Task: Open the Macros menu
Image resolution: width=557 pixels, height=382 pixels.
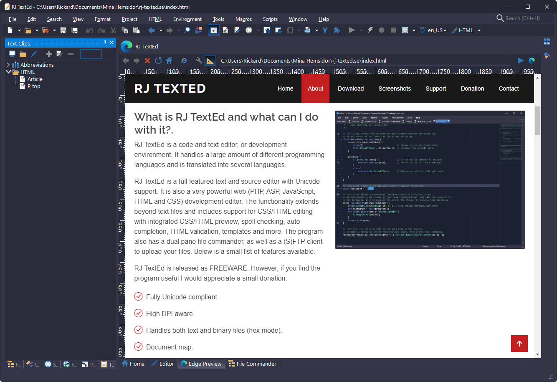Action: pos(243,19)
